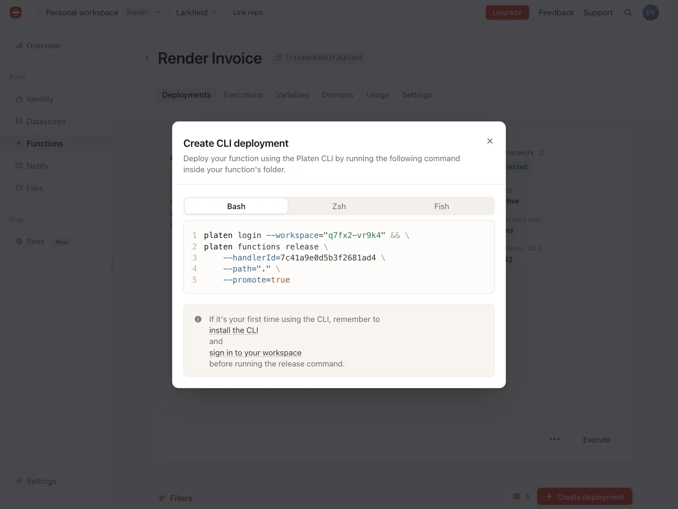
Task: Click the Settings gear icon in sidebar
Action: tap(19, 481)
